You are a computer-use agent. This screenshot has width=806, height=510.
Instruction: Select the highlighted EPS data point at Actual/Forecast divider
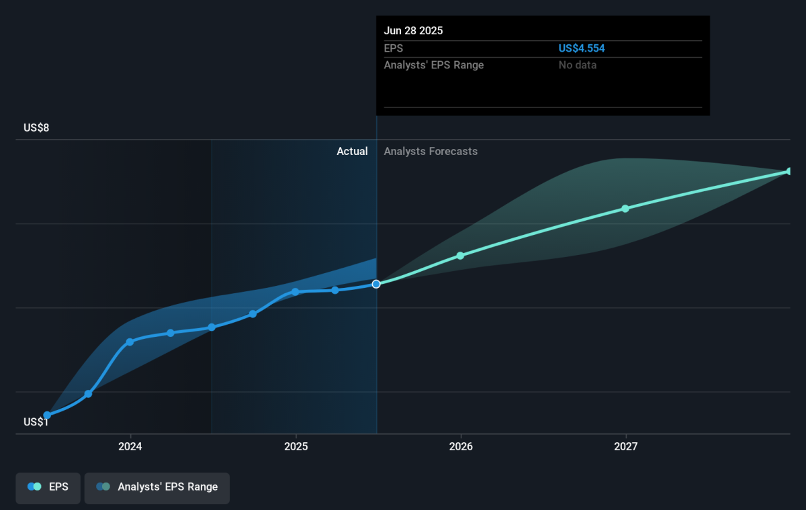[376, 284]
